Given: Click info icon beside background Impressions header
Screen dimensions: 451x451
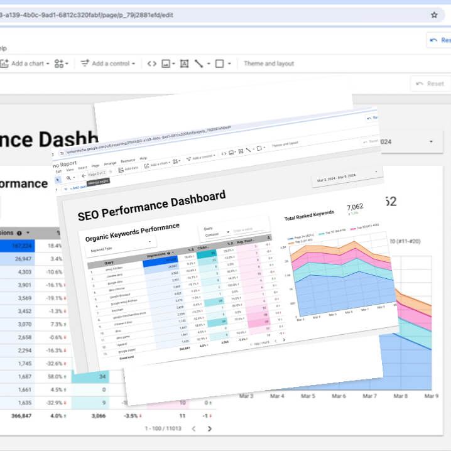Looking at the screenshot, I should click(19, 233).
